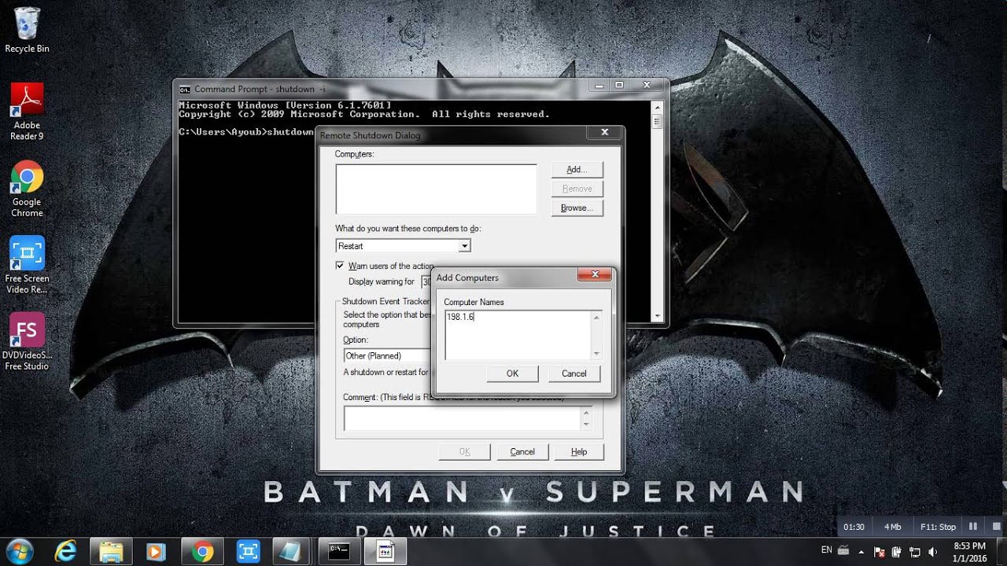Viewport: 1007px width, 566px height.
Task: Click Cancel in the Add Computers dialog
Action: [574, 373]
